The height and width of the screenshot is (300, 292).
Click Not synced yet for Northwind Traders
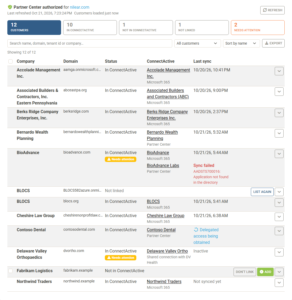(207, 281)
